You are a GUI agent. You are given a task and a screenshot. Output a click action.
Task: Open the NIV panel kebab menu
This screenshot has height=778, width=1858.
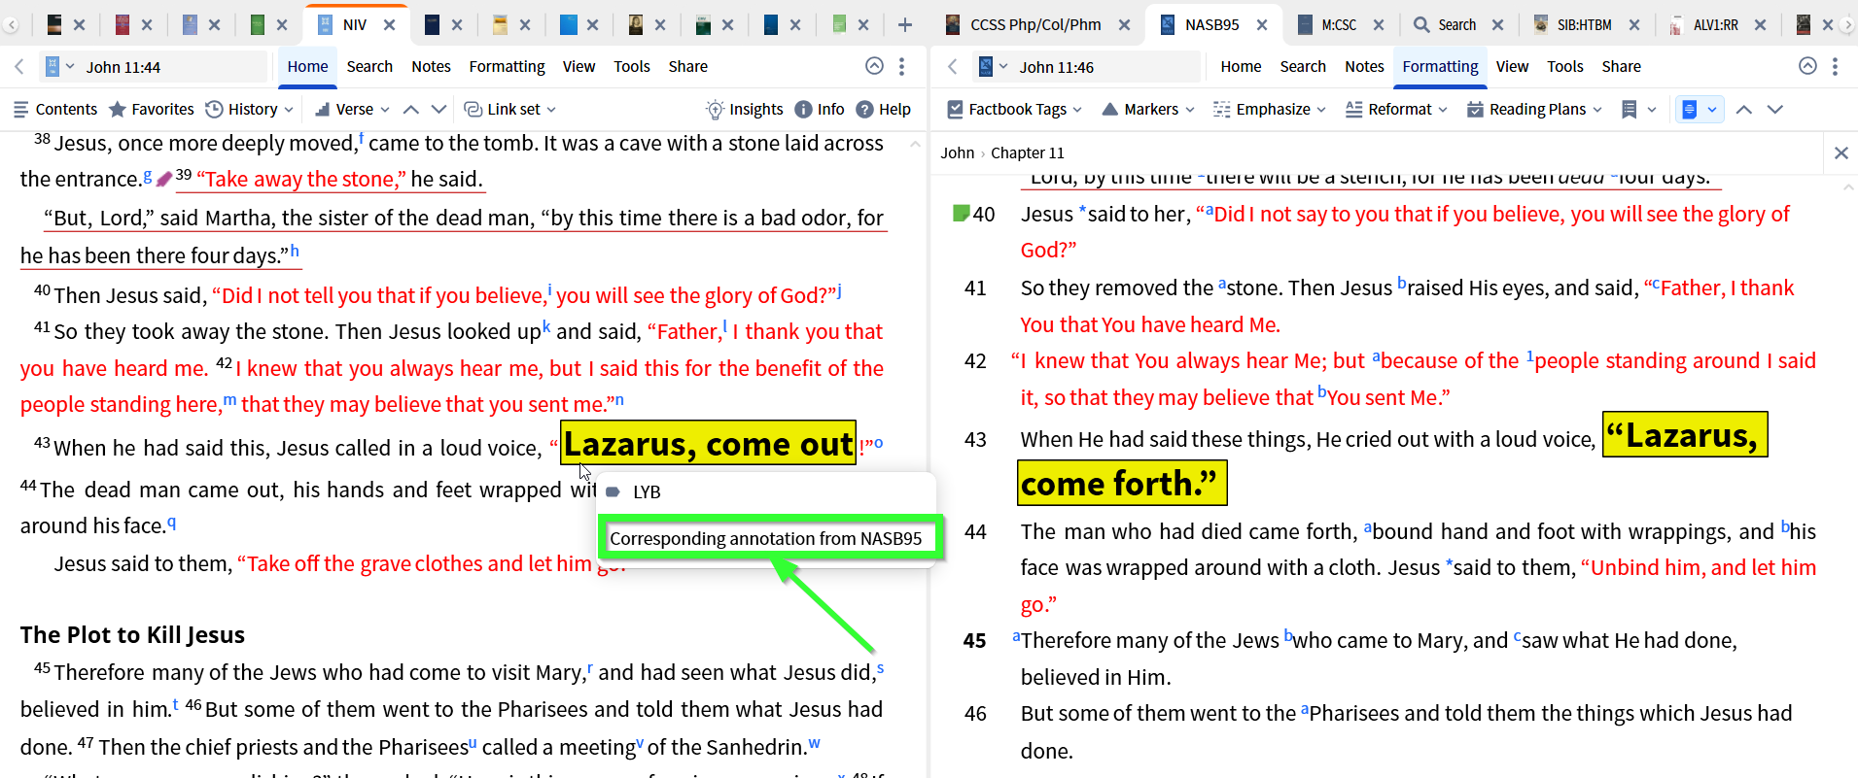click(x=901, y=66)
